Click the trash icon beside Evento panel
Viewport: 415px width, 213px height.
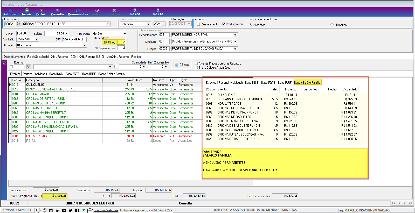coord(4,63)
